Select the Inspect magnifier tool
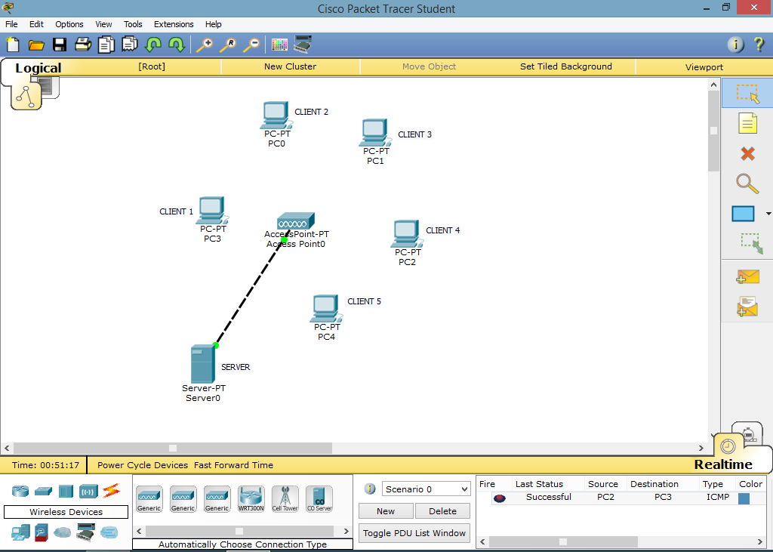 (747, 183)
